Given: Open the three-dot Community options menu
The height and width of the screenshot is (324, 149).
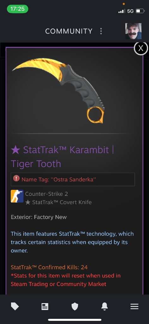Looking at the screenshot, I should click(101, 31).
